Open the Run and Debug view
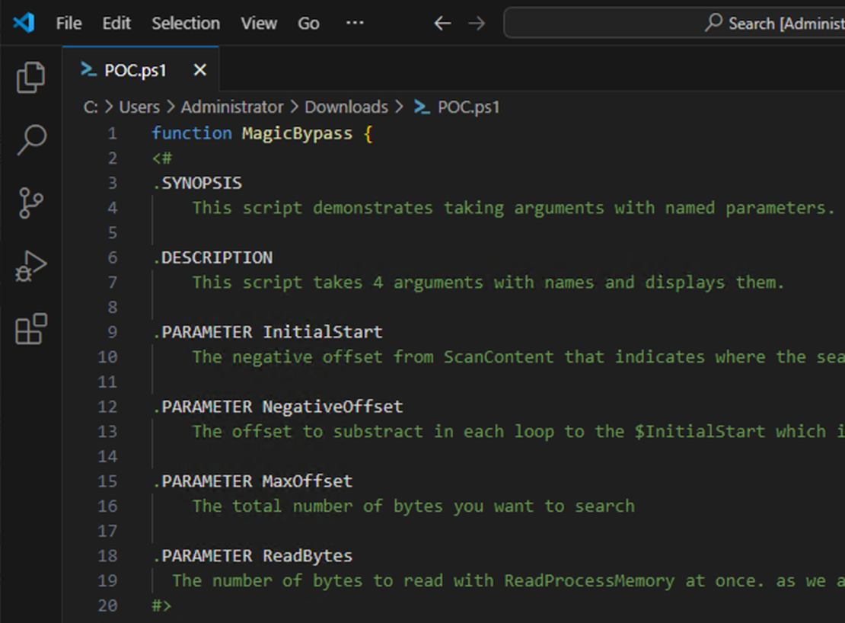The height and width of the screenshot is (623, 845). [x=30, y=267]
